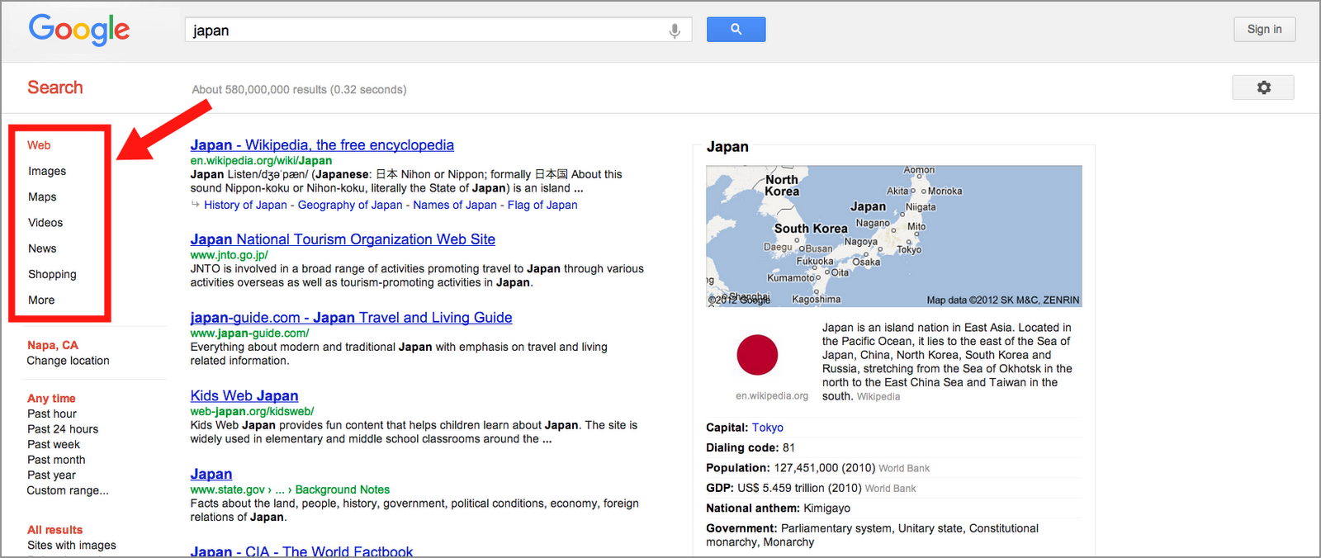Open Custom range date filter
Image resolution: width=1321 pixels, height=558 pixels.
pos(68,490)
